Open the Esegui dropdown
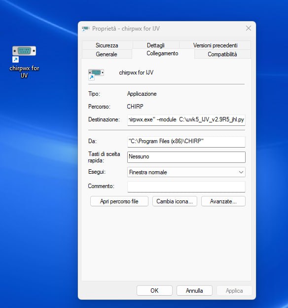Image resolution: width=288 pixels, height=308 pixels. tap(186, 172)
